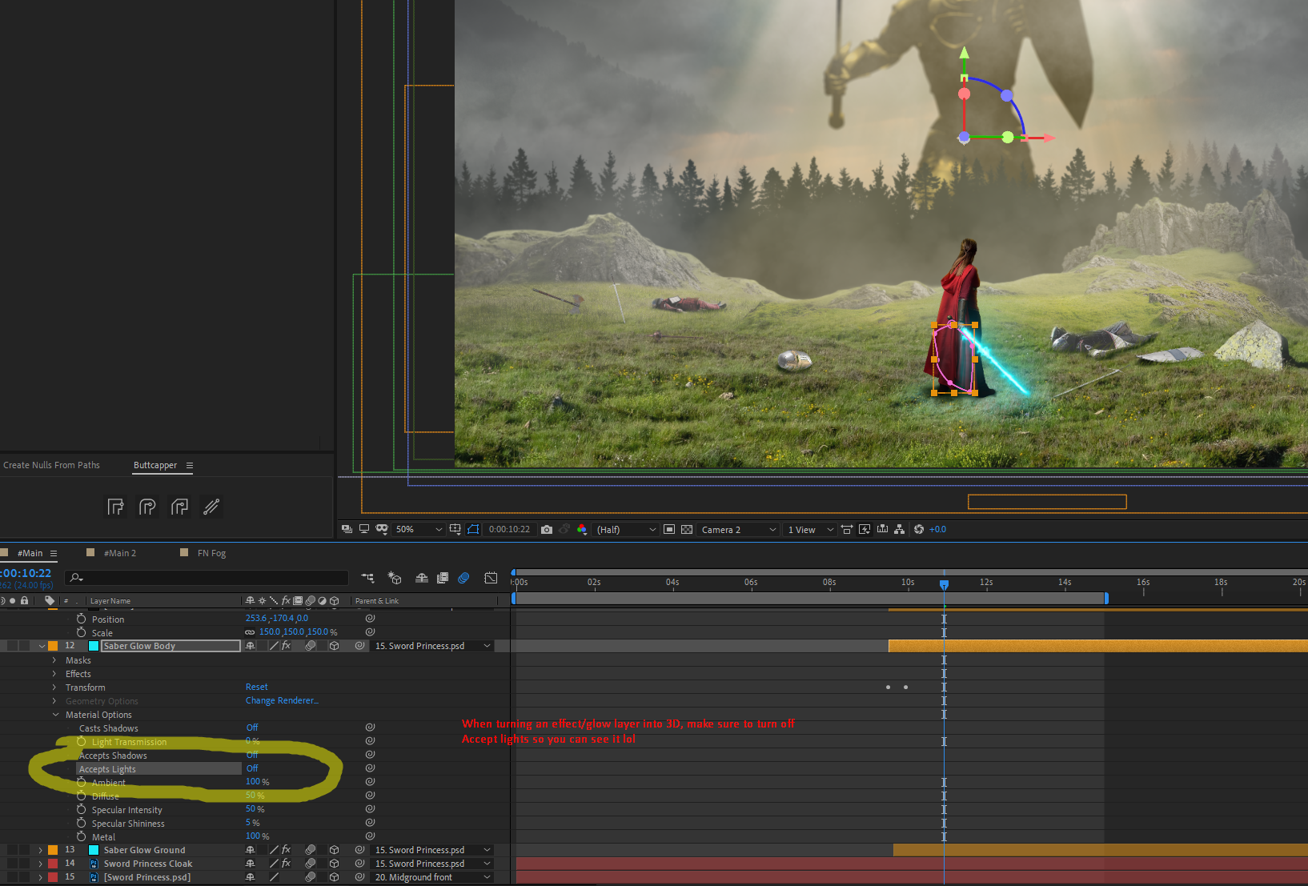Click the Show Channel RGB icon
Image resolution: width=1308 pixels, height=886 pixels.
(582, 530)
